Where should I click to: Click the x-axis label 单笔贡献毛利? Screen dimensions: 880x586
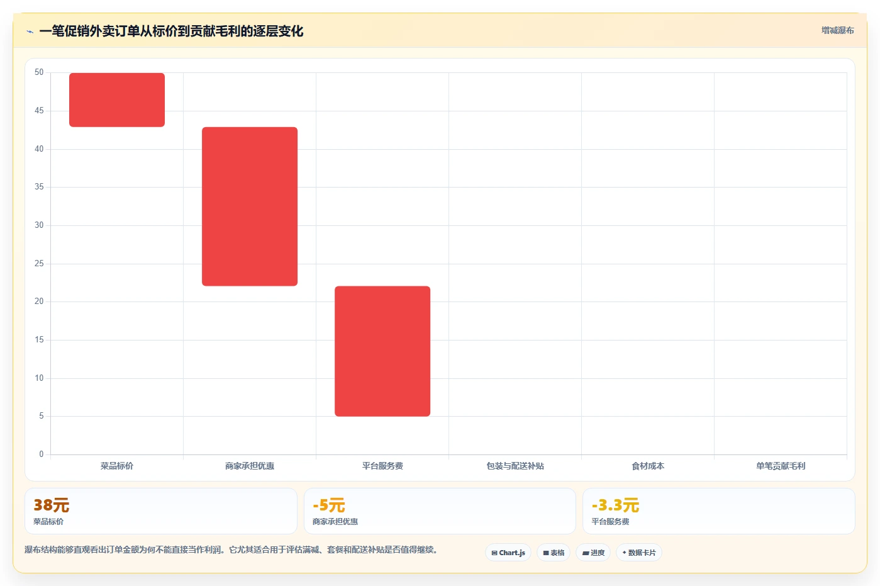[x=781, y=466]
